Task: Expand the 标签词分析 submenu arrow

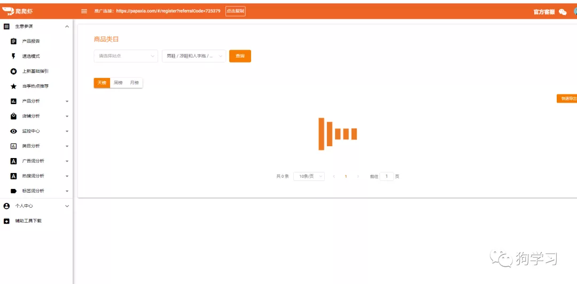Action: pyautogui.click(x=67, y=191)
